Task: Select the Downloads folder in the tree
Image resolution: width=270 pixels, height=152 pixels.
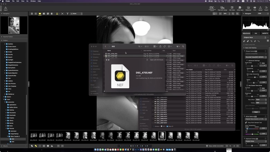Action: click(12, 115)
